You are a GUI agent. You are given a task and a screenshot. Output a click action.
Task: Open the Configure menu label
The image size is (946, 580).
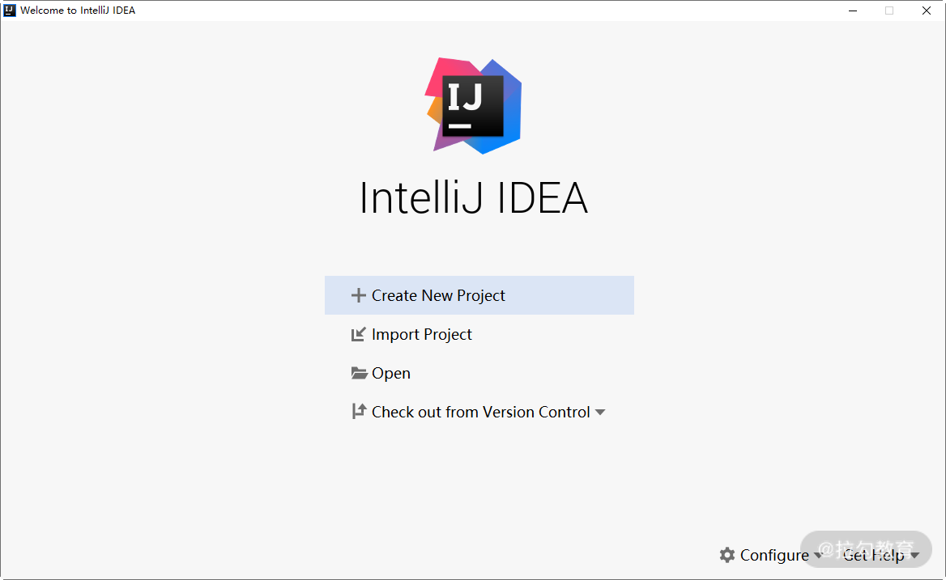(x=774, y=555)
